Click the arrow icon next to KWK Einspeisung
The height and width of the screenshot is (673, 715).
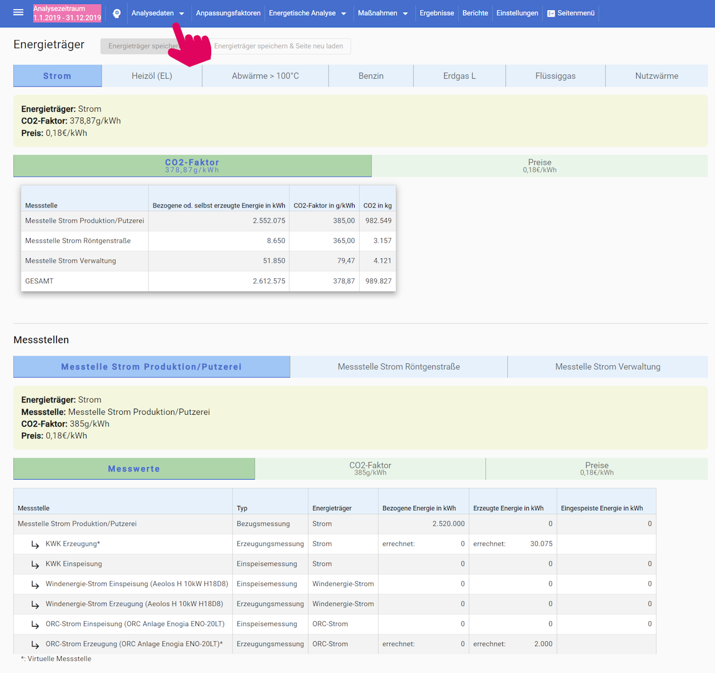tap(35, 565)
